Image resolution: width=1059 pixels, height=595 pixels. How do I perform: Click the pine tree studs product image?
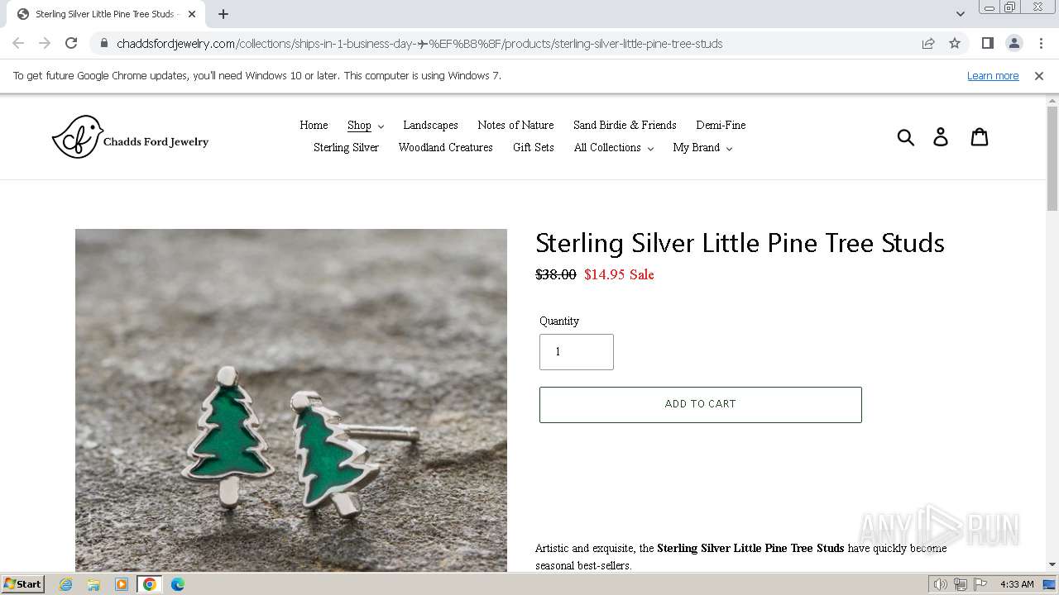(x=291, y=400)
